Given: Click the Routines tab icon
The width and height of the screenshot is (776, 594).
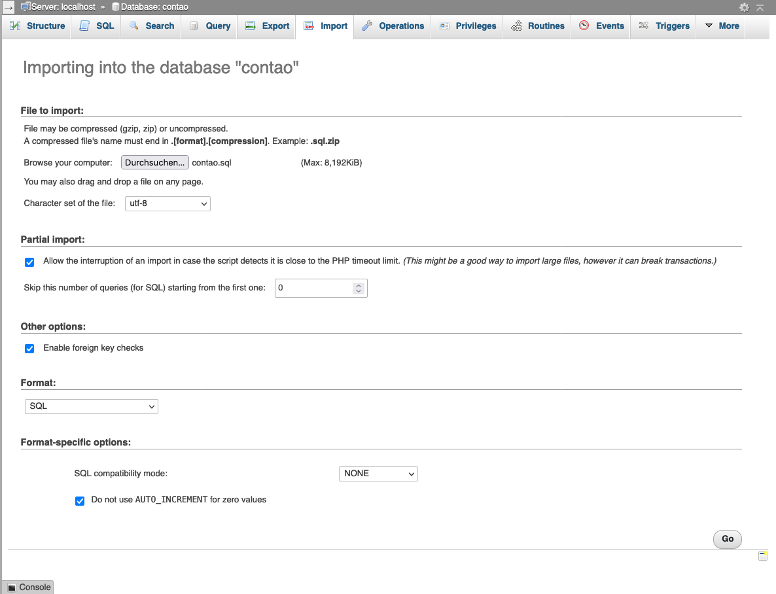Looking at the screenshot, I should 516,26.
